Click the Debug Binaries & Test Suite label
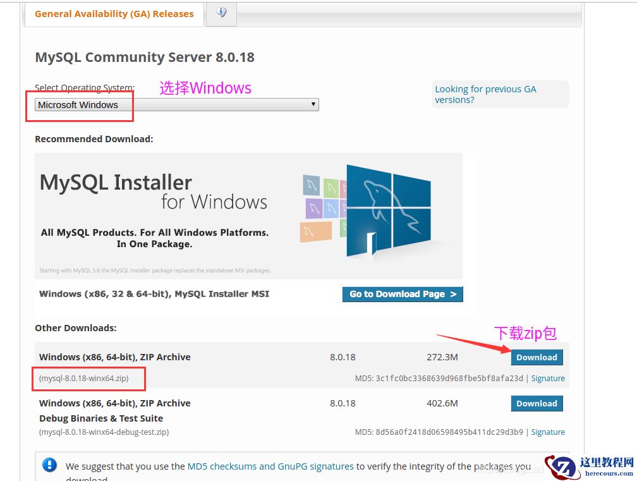This screenshot has height=481, width=637. pyautogui.click(x=101, y=418)
